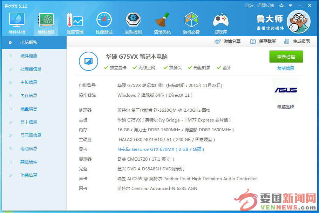Click the 摄像头 feature checkmark
Image resolution: width=319 pixels, height=213 pixels.
pyautogui.click(x=166, y=67)
